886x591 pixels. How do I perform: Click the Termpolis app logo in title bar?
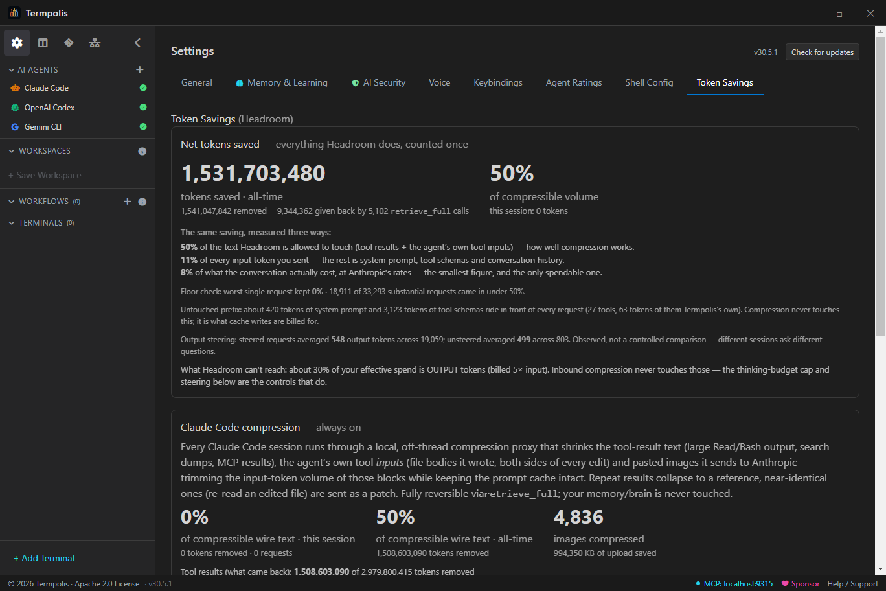tap(14, 13)
